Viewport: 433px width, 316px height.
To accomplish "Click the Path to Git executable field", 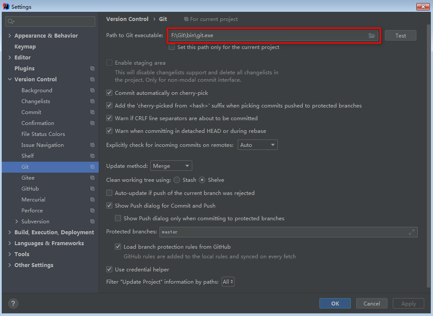I will coord(267,36).
